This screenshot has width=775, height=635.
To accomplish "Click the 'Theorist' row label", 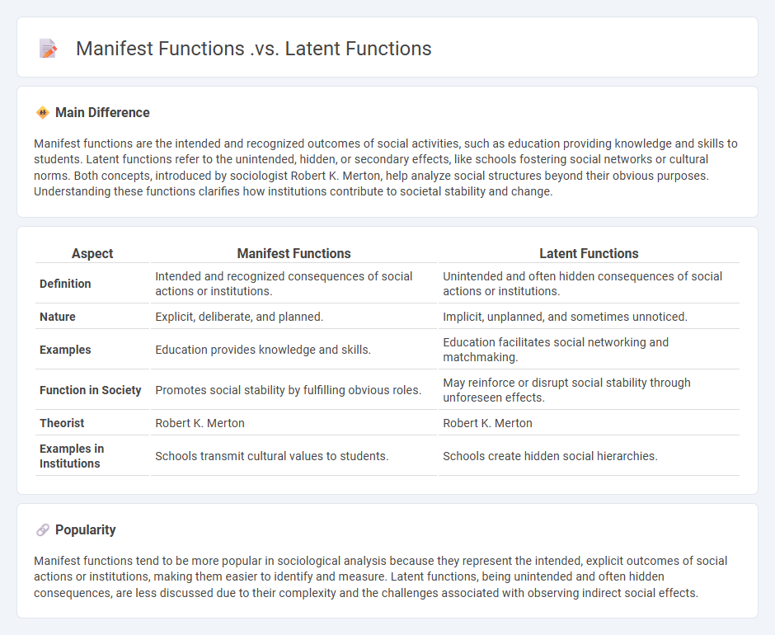I will tap(62, 423).
